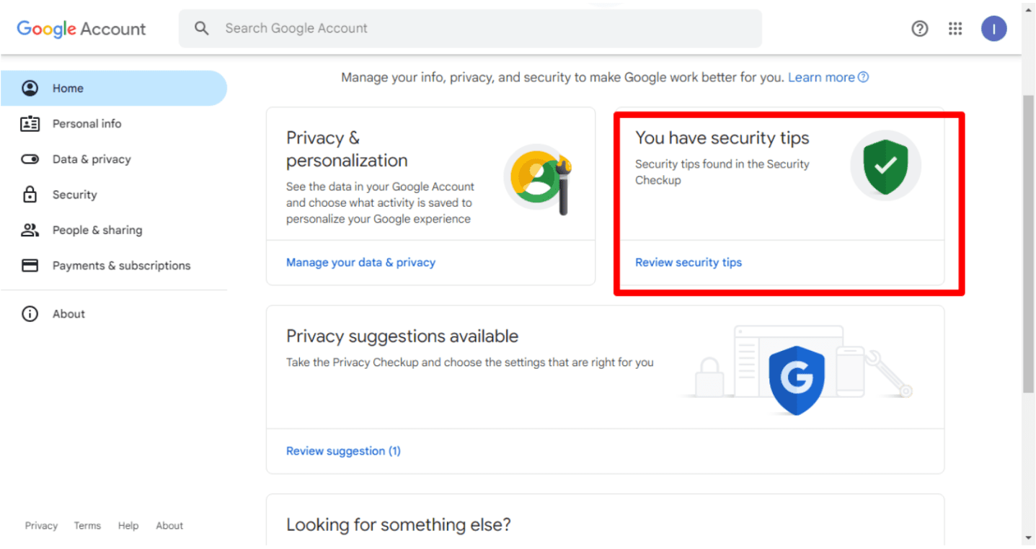Click the Security padlock icon

(x=30, y=195)
